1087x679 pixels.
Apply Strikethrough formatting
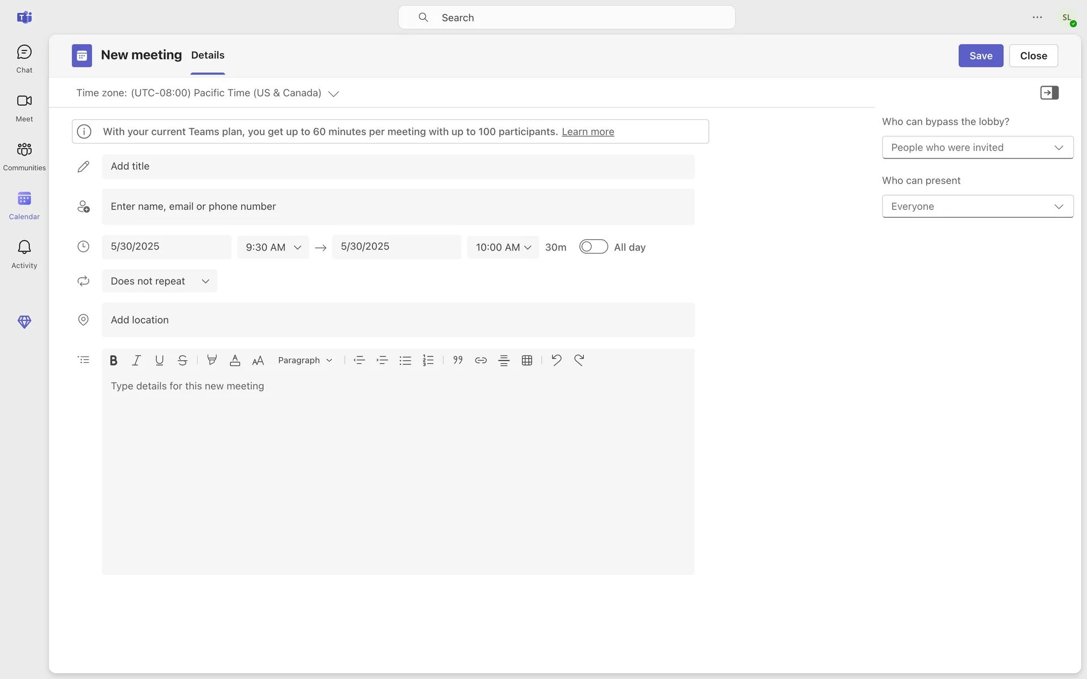click(182, 360)
